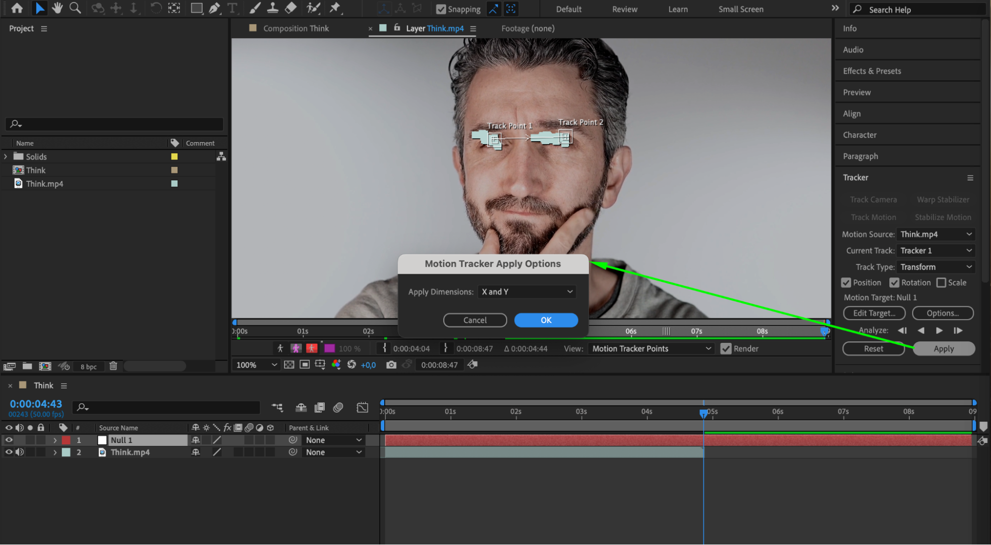Screen dimensions: 991x545
Task: Select the Zoom tool in toolbar
Action: click(75, 8)
